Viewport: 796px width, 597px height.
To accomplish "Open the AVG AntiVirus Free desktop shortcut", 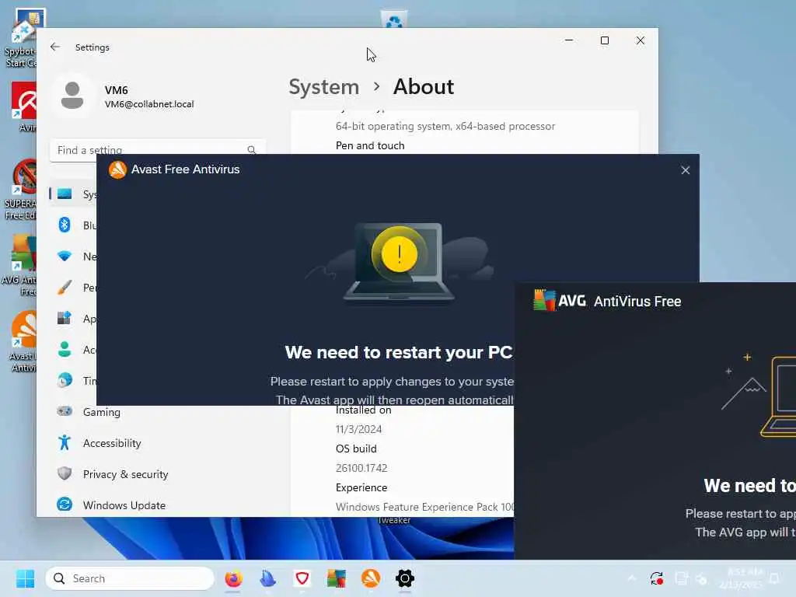I will [x=20, y=265].
